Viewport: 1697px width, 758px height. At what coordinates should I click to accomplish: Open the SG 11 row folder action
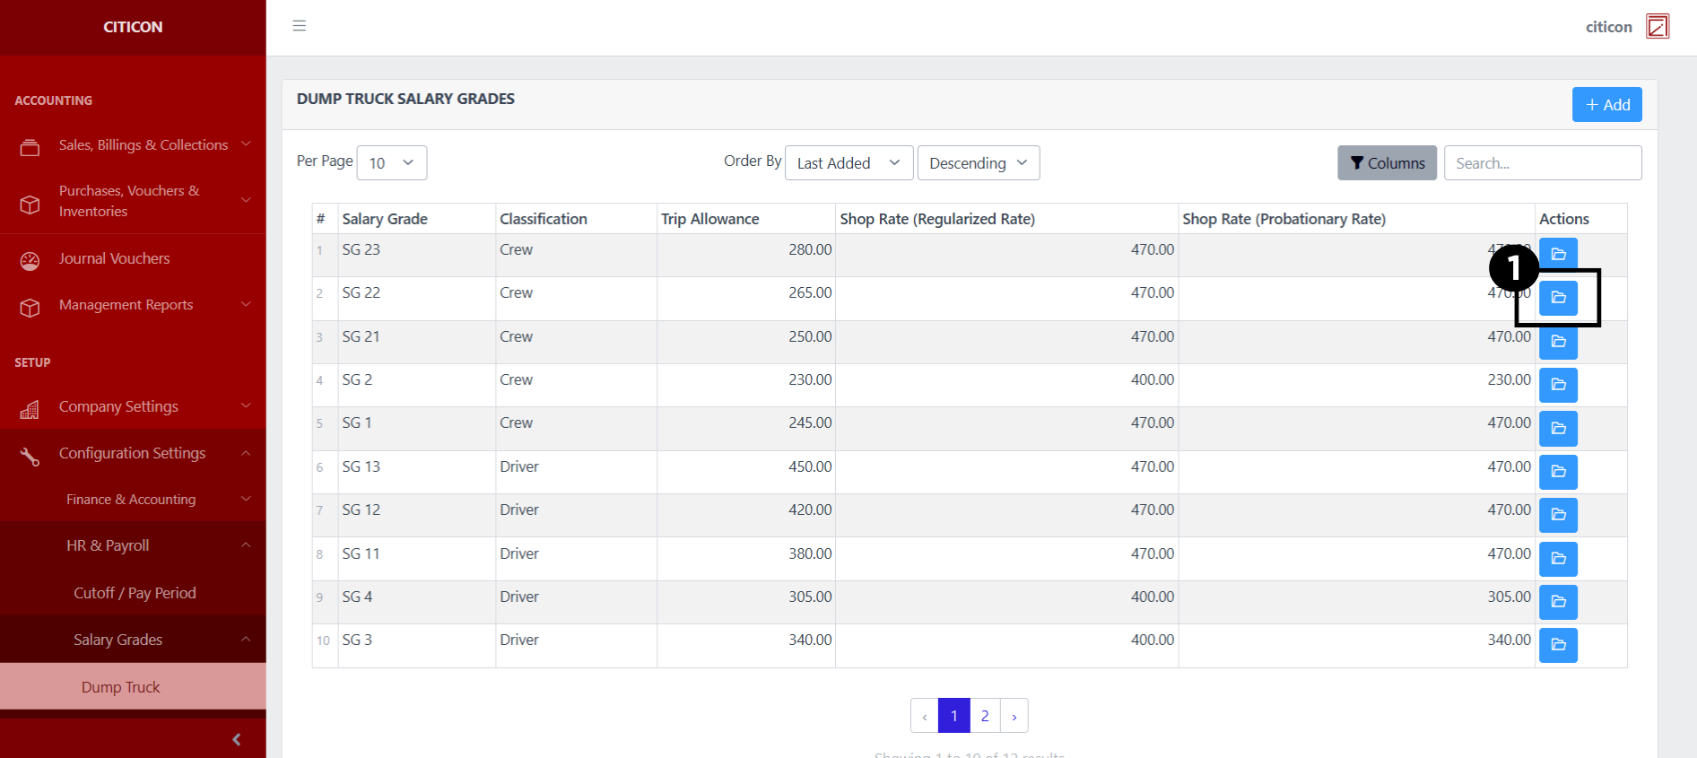(x=1558, y=559)
